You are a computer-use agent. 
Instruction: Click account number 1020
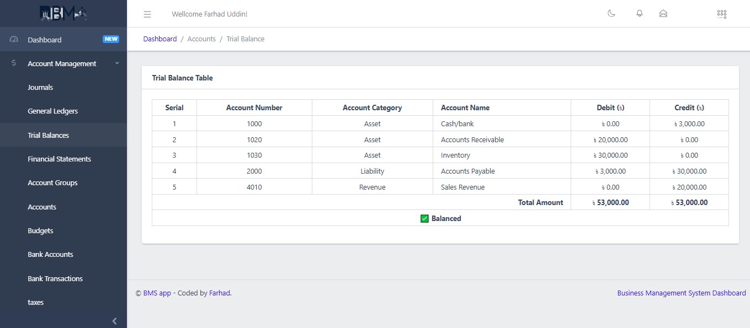(x=254, y=140)
